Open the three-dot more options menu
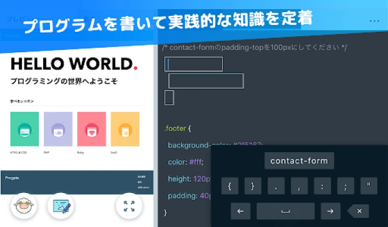The height and width of the screenshot is (227, 388). [x=374, y=20]
